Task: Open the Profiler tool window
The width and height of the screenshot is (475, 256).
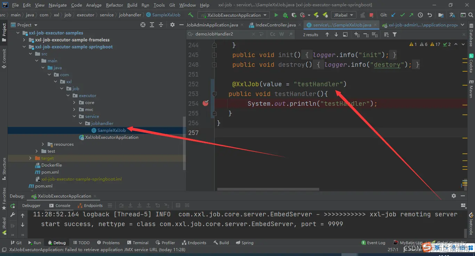Action: point(166,243)
